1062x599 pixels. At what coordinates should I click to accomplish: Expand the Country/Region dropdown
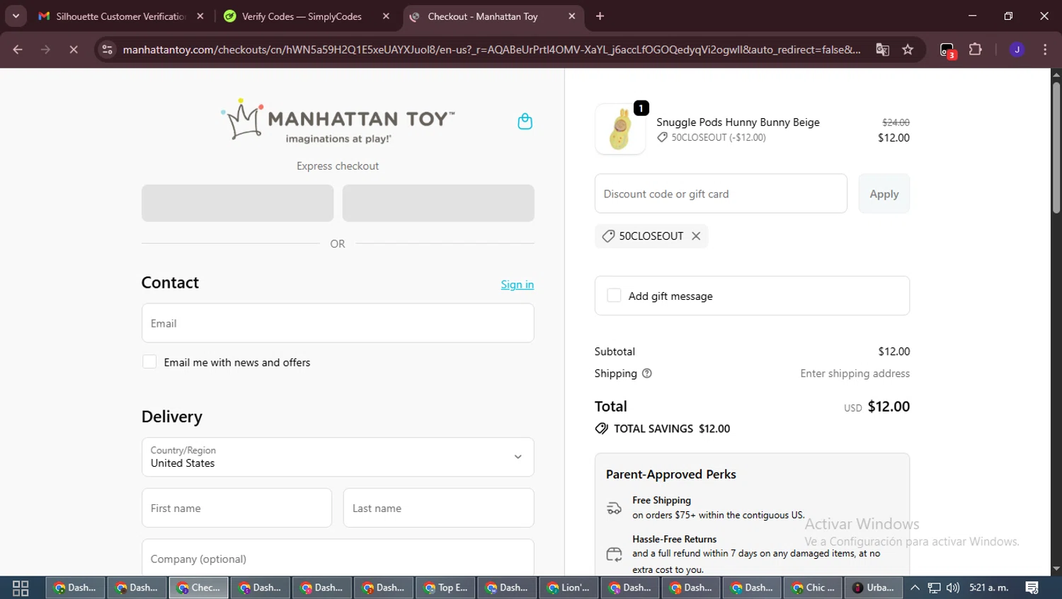(338, 457)
